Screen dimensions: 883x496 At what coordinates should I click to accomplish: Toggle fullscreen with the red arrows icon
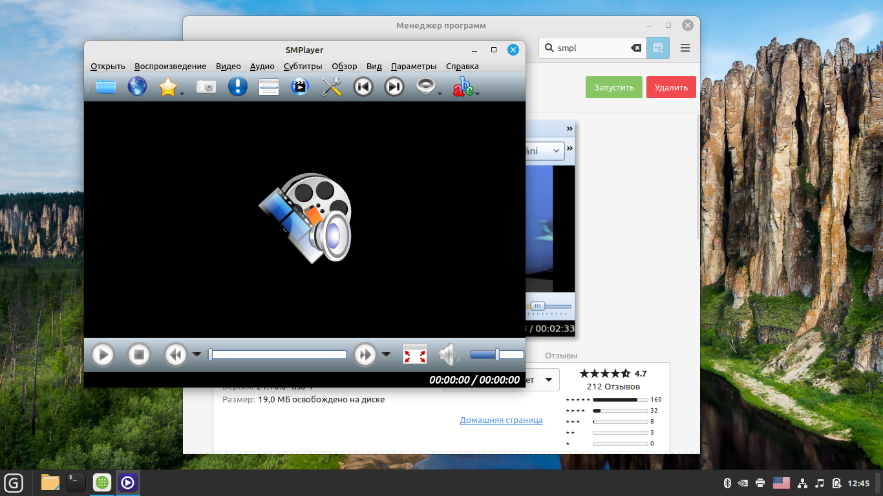(415, 355)
